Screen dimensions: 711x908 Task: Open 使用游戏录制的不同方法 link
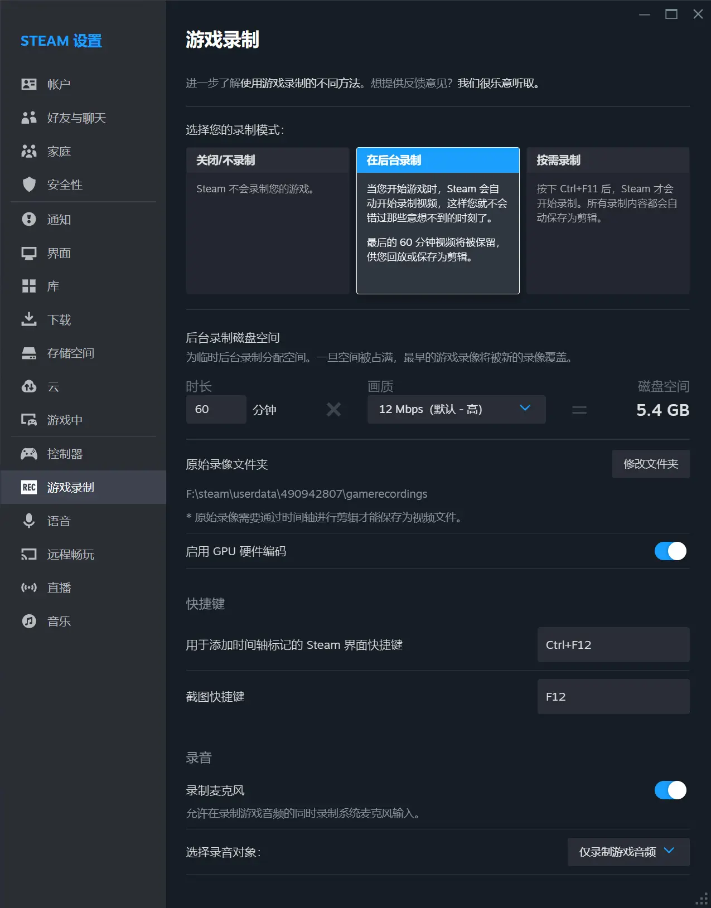[300, 84]
